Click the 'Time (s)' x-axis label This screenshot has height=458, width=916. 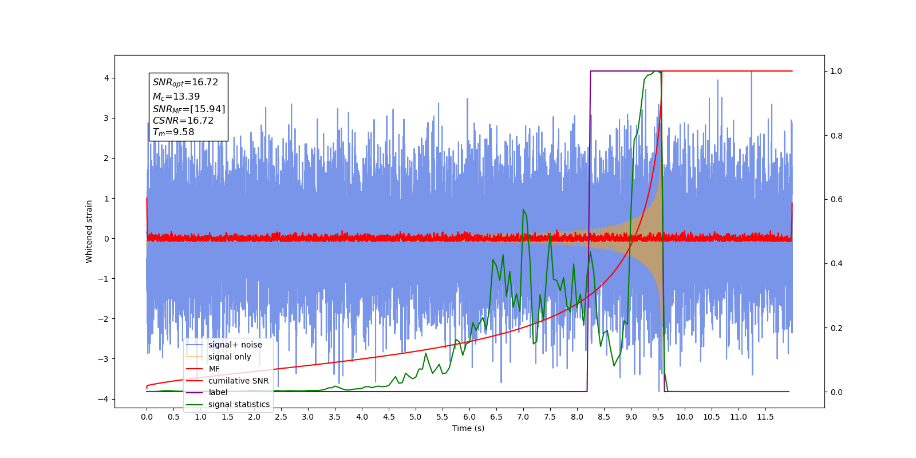(468, 428)
